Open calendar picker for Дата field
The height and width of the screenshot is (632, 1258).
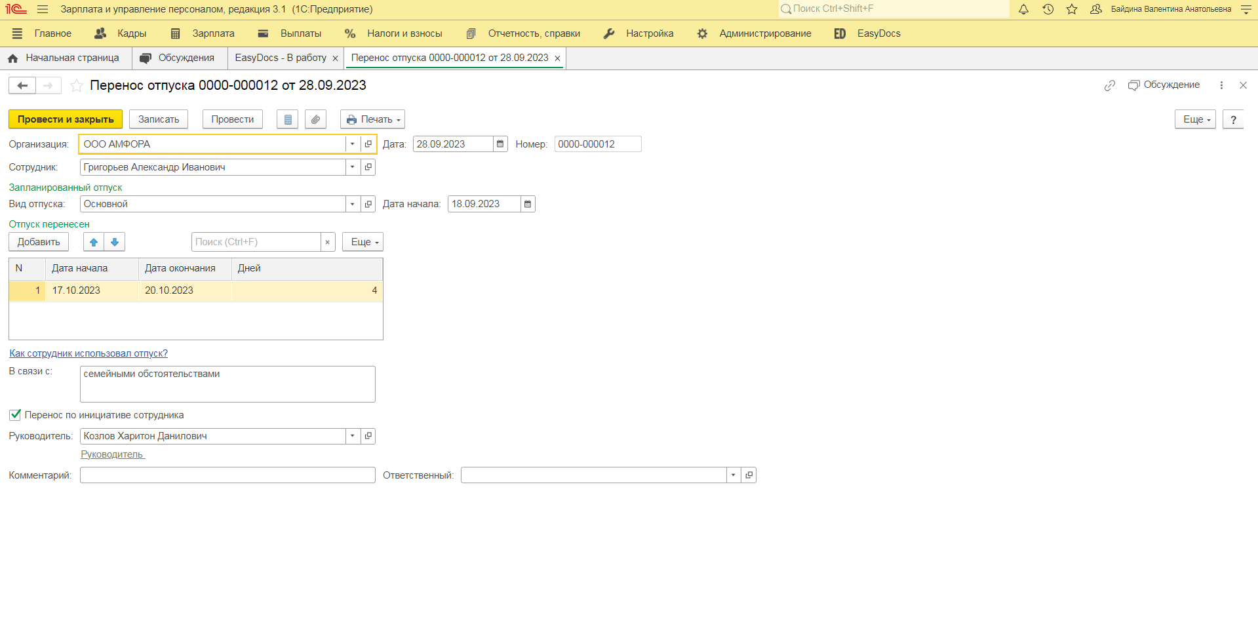500,144
